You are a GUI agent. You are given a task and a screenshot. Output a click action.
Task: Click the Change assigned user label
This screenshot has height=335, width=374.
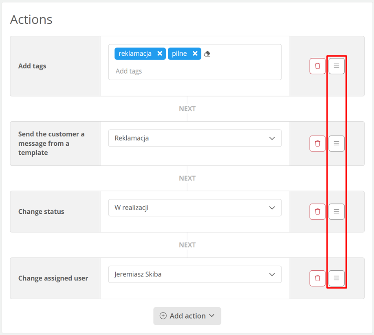pos(53,278)
